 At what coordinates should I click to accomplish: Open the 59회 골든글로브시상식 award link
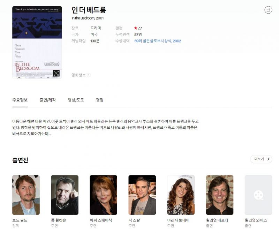click(x=157, y=41)
